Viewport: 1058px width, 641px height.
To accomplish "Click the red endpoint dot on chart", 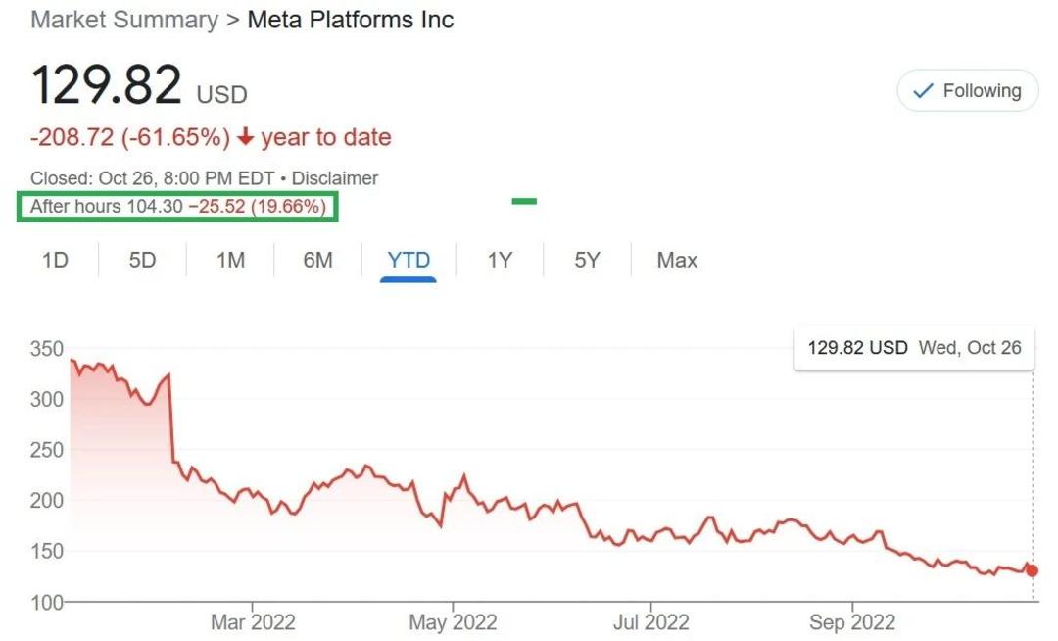I will [x=1032, y=570].
